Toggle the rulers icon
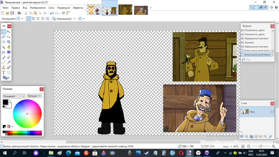This screenshot has width=279, height=157. tap(68, 13)
